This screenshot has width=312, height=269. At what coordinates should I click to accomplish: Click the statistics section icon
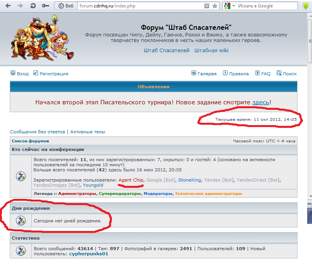21,251
